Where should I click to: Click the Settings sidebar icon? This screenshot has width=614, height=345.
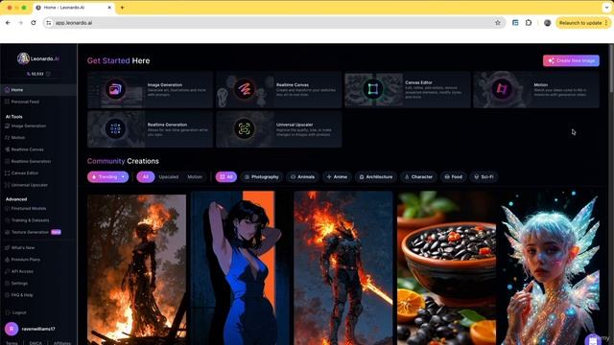coord(7,284)
